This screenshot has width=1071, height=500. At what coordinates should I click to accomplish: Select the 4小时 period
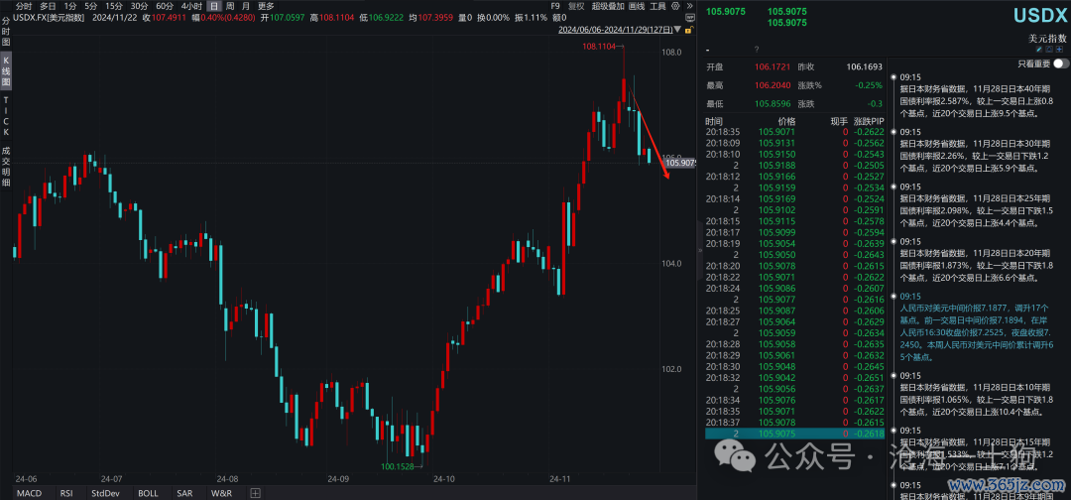(x=191, y=6)
